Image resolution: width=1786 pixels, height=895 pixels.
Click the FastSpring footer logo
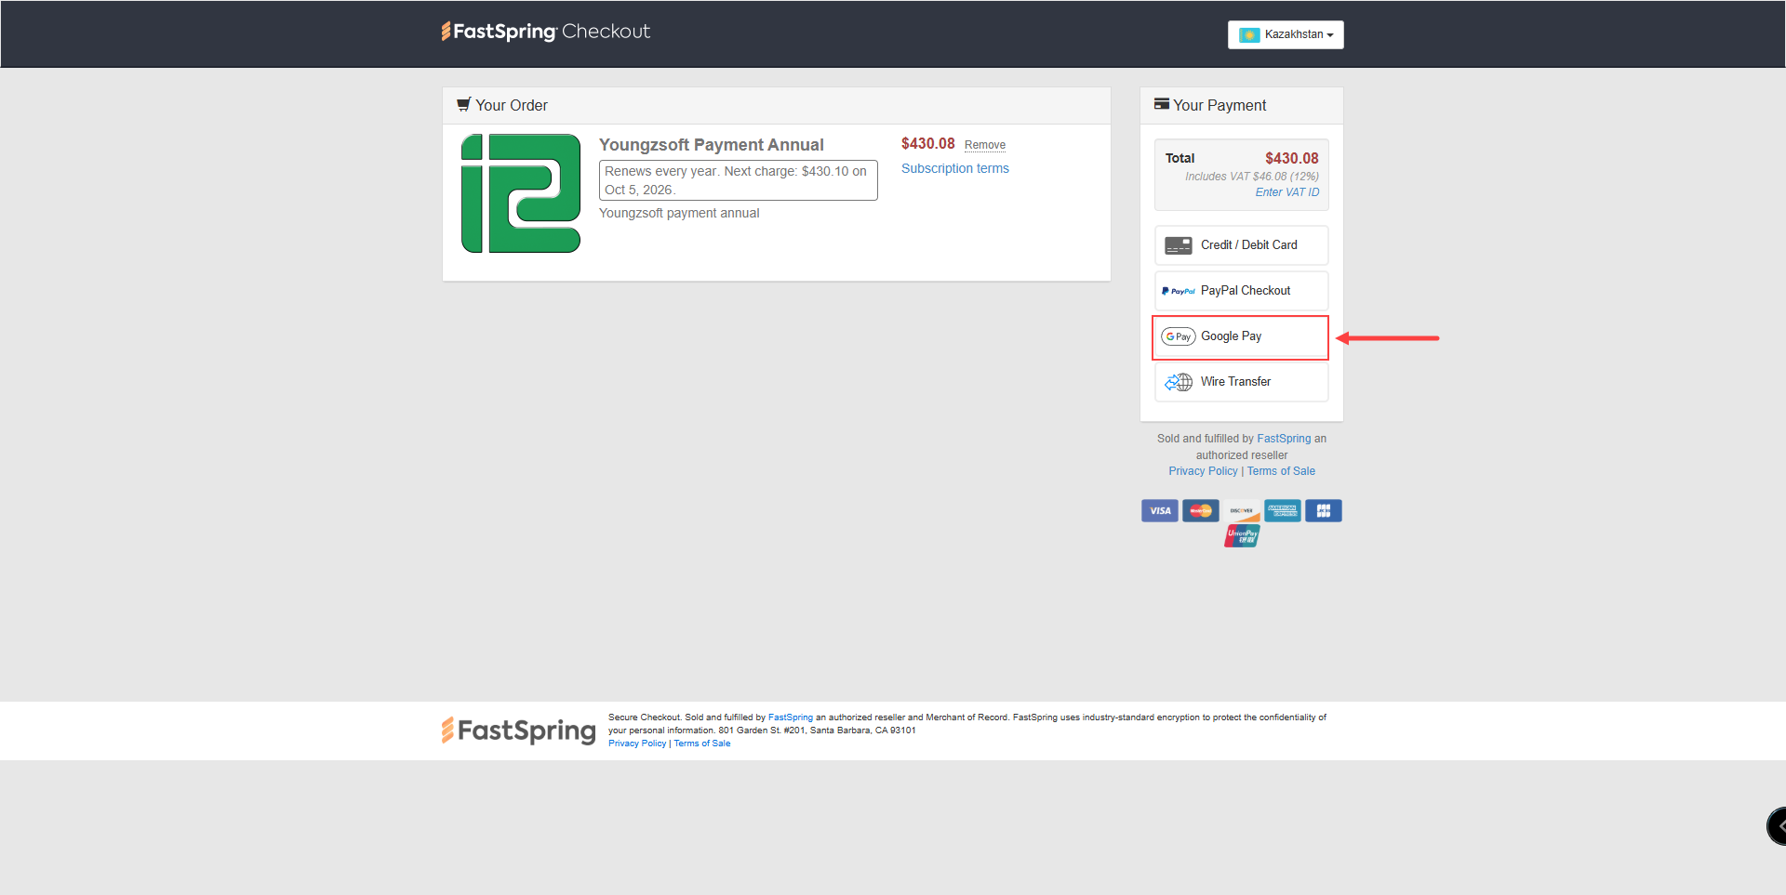click(518, 730)
